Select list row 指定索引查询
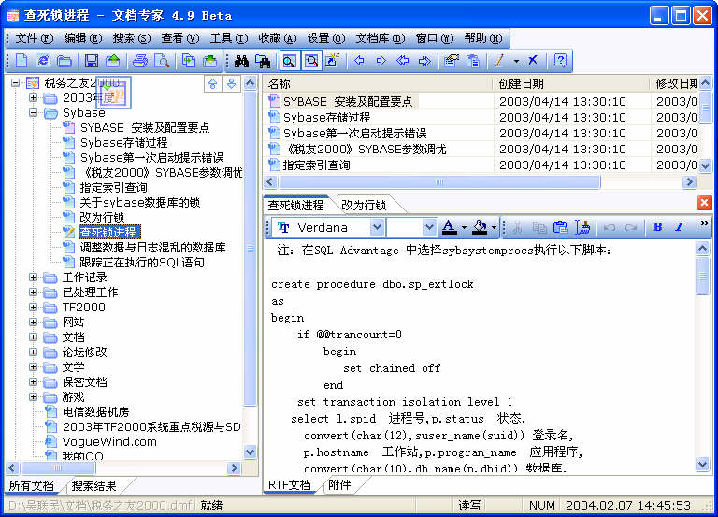 pos(316,165)
